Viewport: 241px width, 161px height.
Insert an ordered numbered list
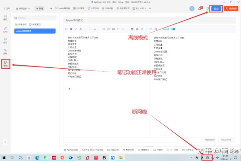click(108, 29)
